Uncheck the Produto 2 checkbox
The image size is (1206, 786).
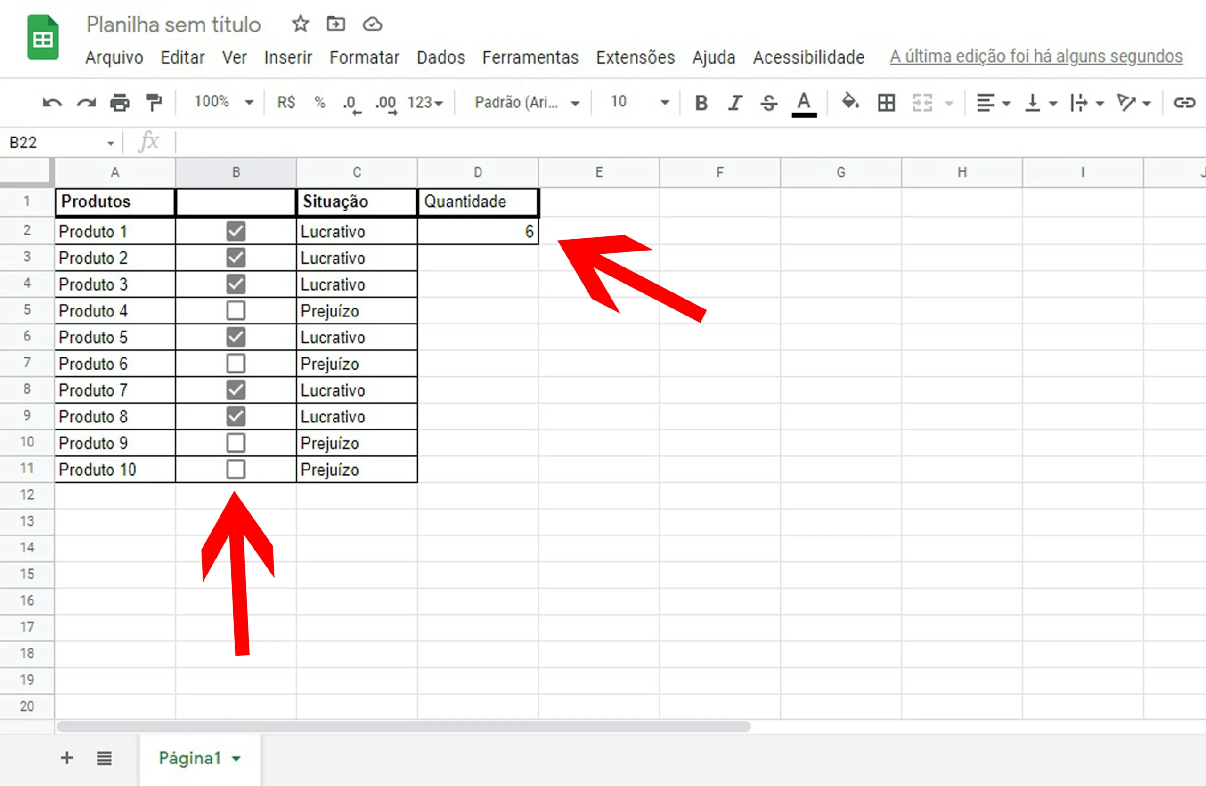pos(236,258)
